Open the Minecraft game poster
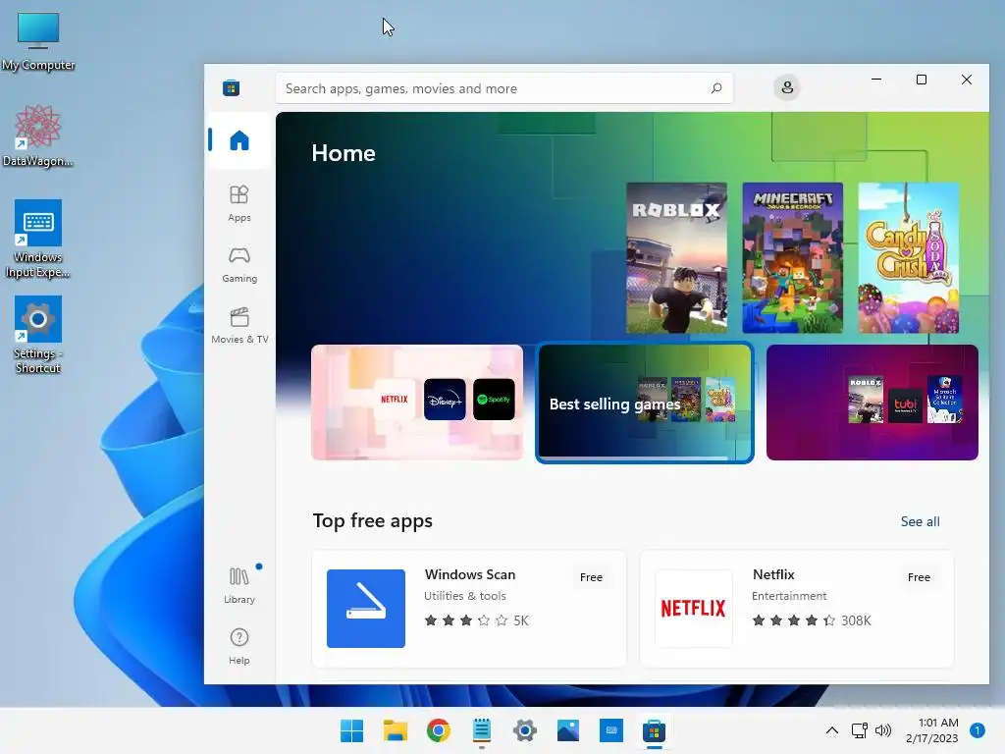This screenshot has height=754, width=1005. tap(792, 258)
